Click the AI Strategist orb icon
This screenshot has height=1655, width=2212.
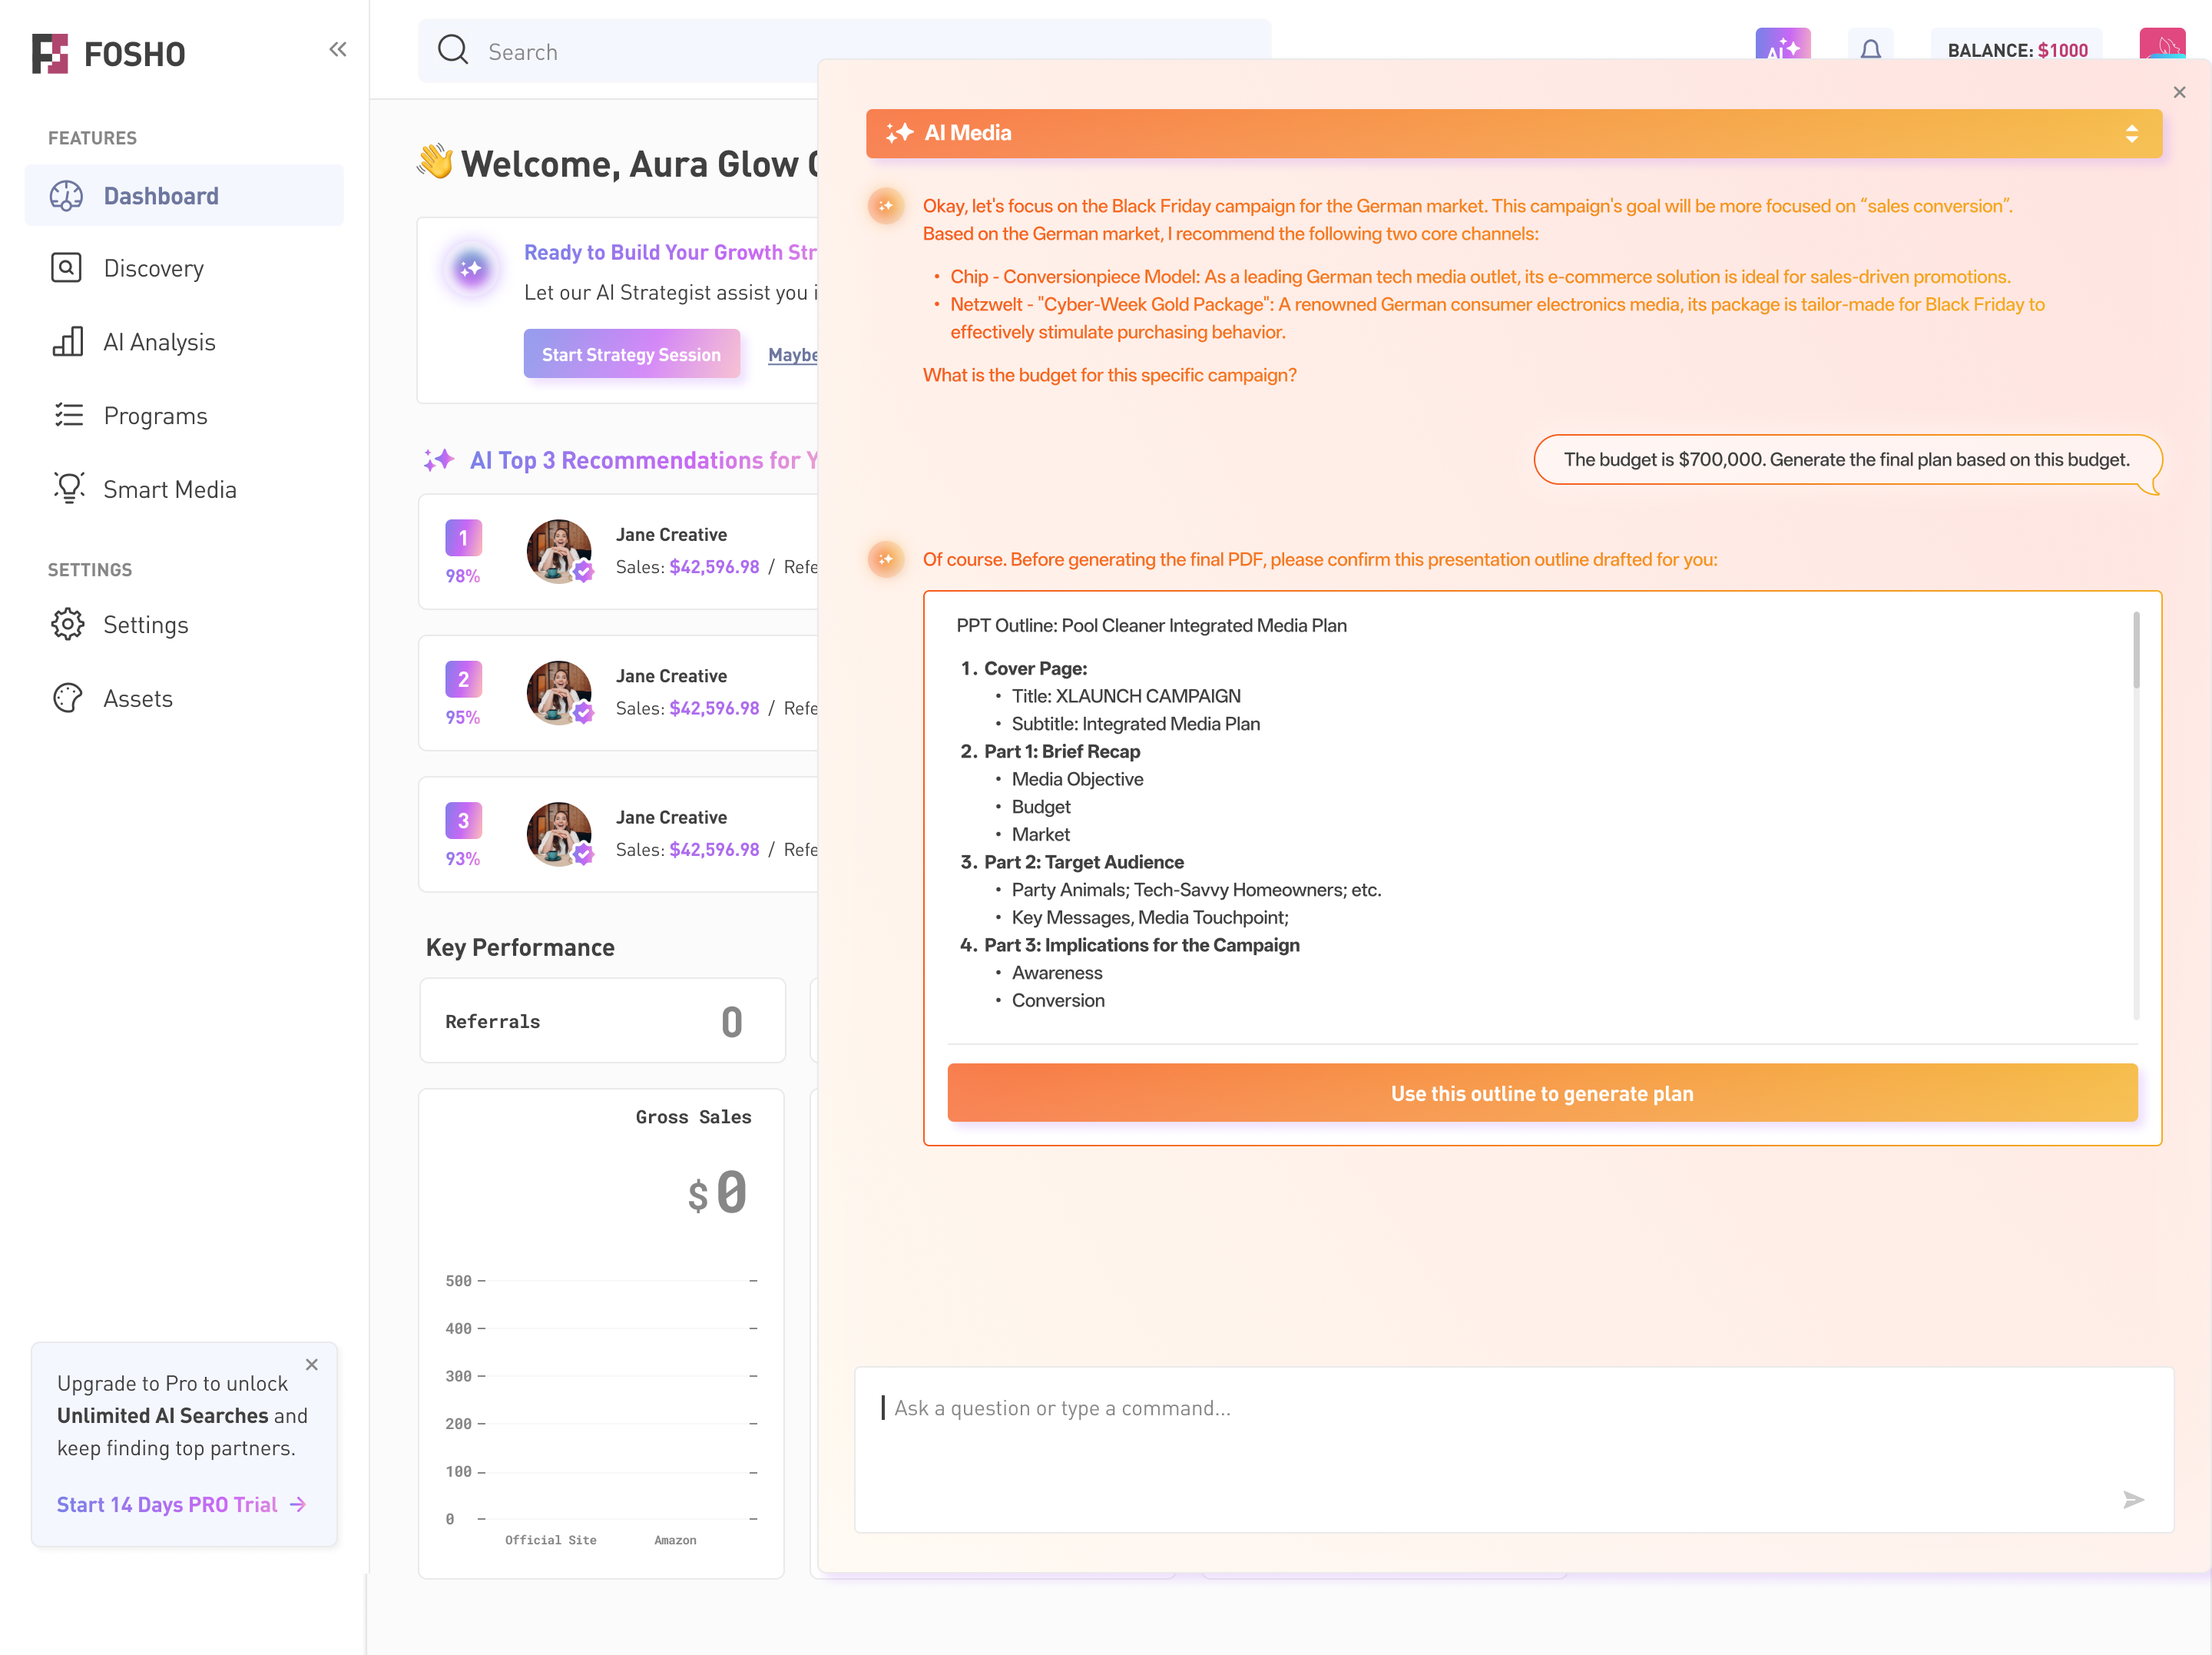tap(471, 268)
